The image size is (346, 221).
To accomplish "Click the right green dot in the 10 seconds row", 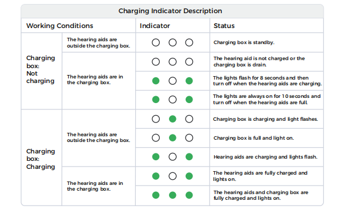I will pos(189,100).
